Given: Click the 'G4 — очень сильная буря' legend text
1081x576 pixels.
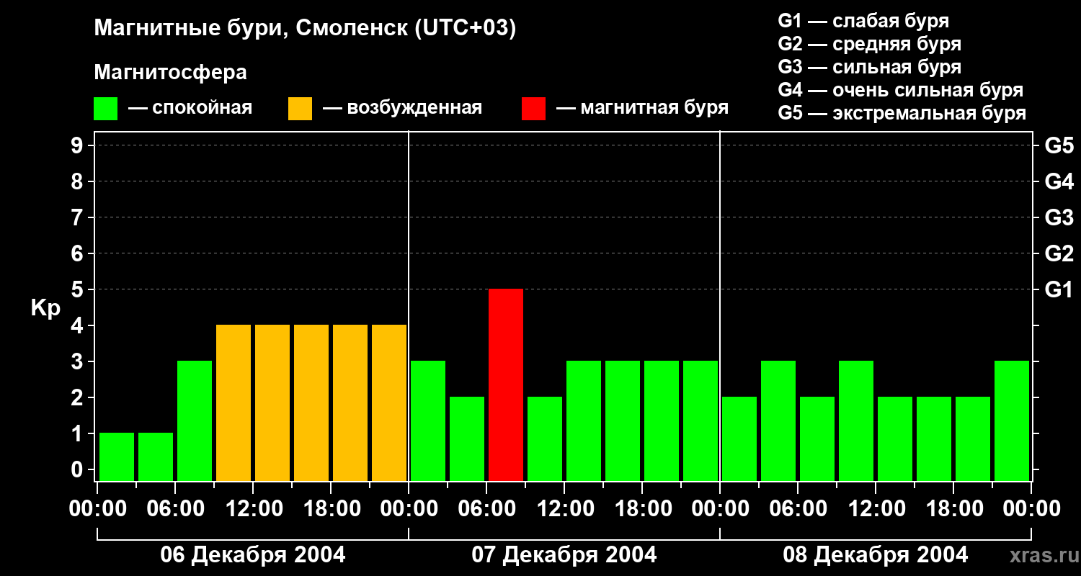Looking at the screenshot, I should (x=901, y=90).
